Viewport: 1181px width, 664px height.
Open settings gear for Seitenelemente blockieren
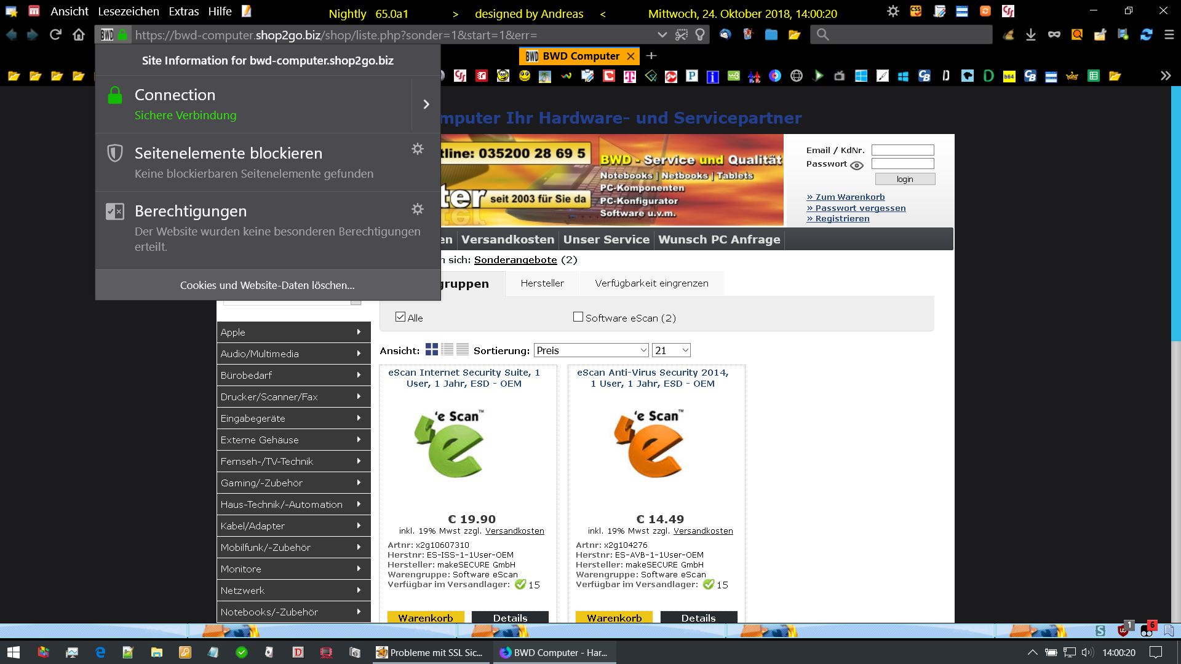418,149
